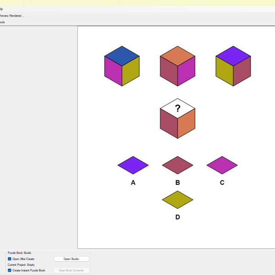Image resolution: width=275 pixels, height=275 pixels.
Task: Select purple diamond answer A
Action: click(133, 165)
